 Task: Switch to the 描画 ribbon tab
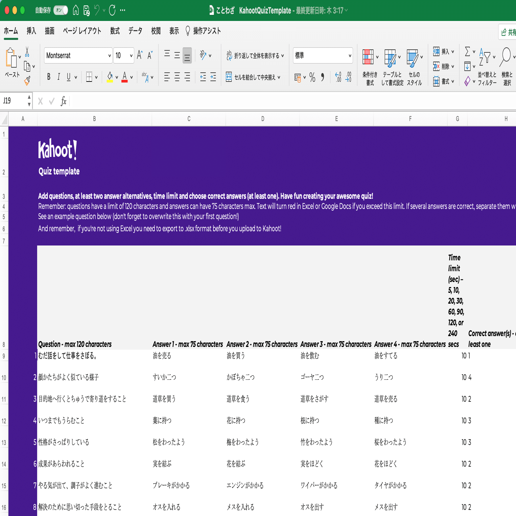(x=50, y=31)
